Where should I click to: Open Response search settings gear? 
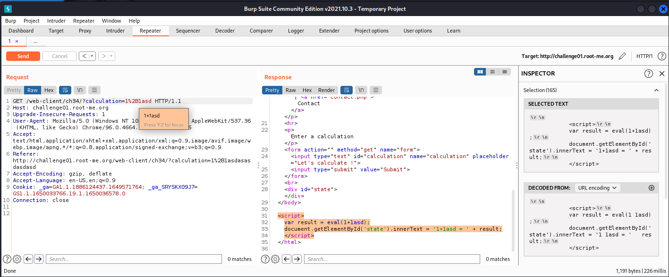coord(275,259)
